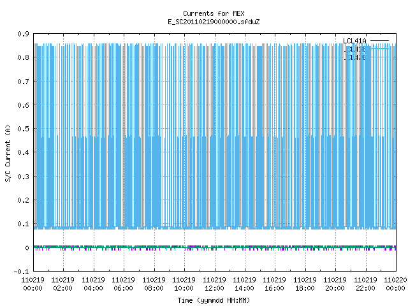Click the '0.8' y-axis tick label
408x306 pixels.
click(x=23, y=57)
